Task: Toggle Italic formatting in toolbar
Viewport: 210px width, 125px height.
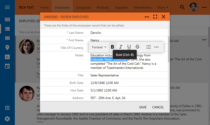Action: 121,47
